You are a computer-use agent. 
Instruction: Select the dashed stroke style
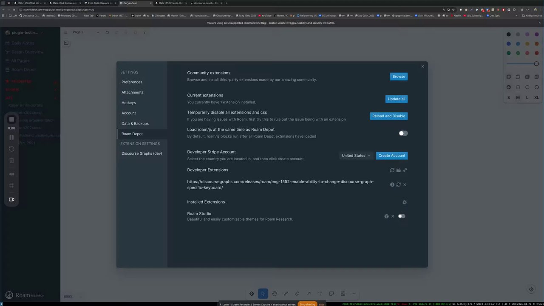518,88
